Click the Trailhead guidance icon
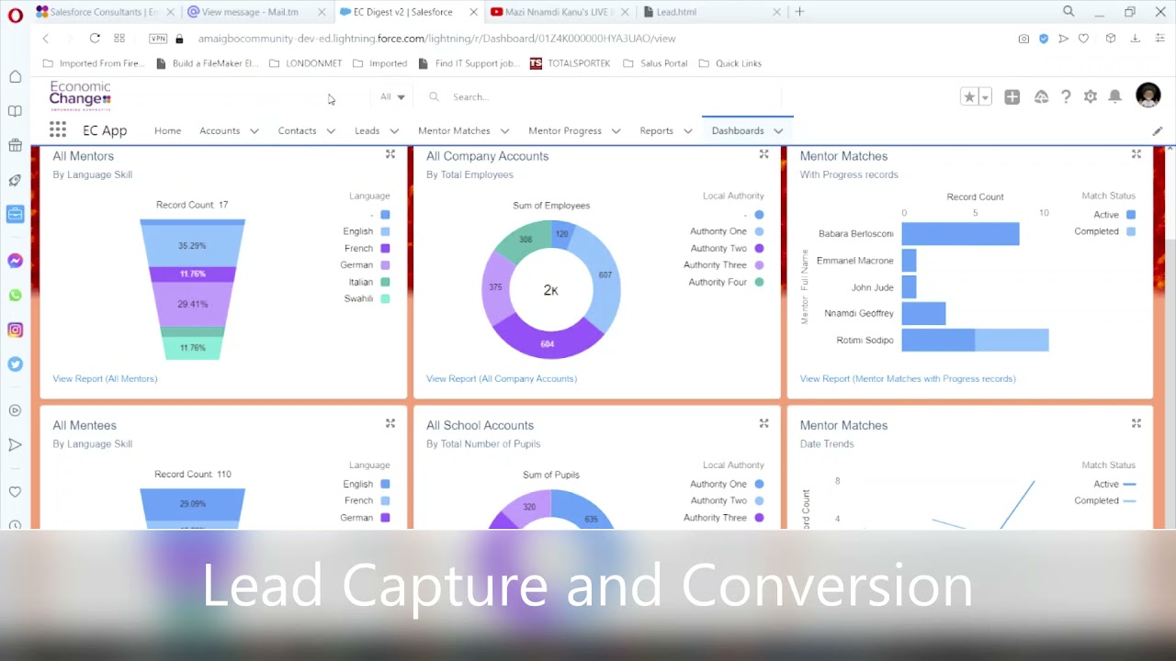Viewport: 1176px width, 661px height. pyautogui.click(x=1041, y=96)
